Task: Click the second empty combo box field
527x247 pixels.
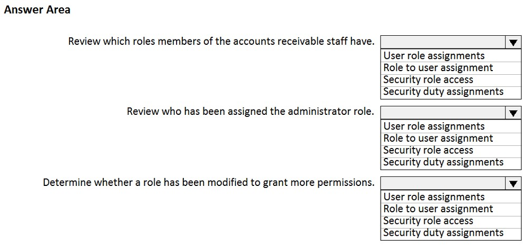Action: point(443,113)
